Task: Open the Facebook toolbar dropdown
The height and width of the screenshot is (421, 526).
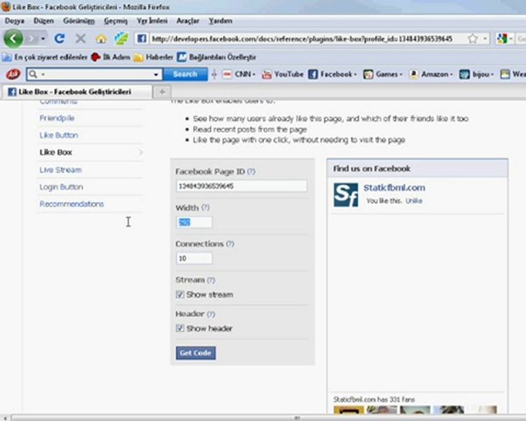Action: coord(355,74)
